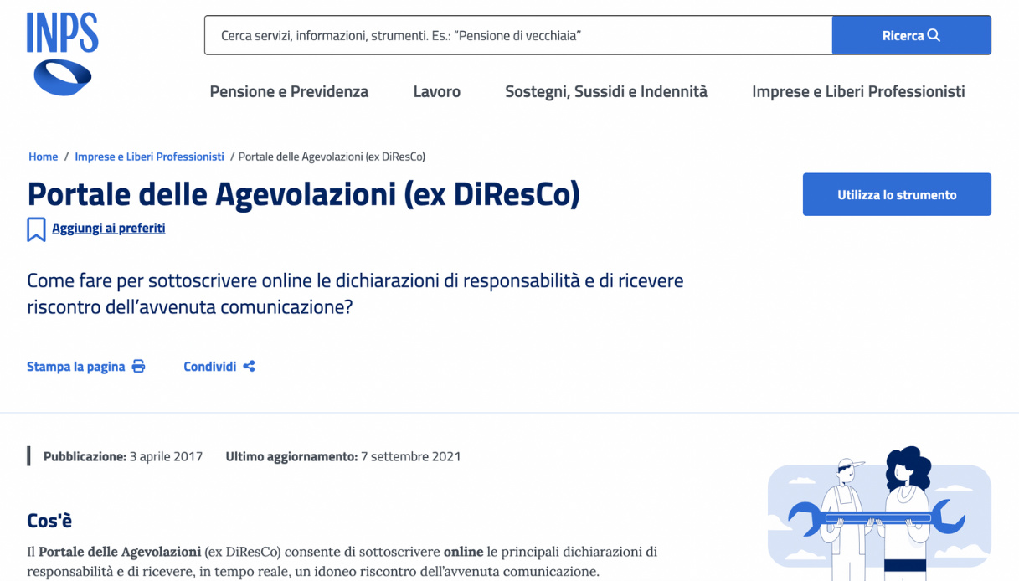Click the current page breadcrumb Portale delle Agevolazioni
The height and width of the screenshot is (581, 1019).
tap(332, 157)
